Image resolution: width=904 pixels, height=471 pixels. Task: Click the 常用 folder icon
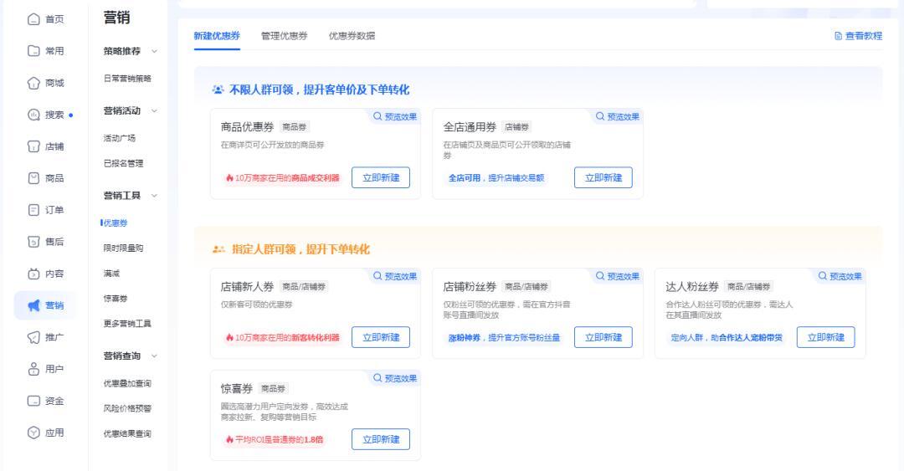34,51
